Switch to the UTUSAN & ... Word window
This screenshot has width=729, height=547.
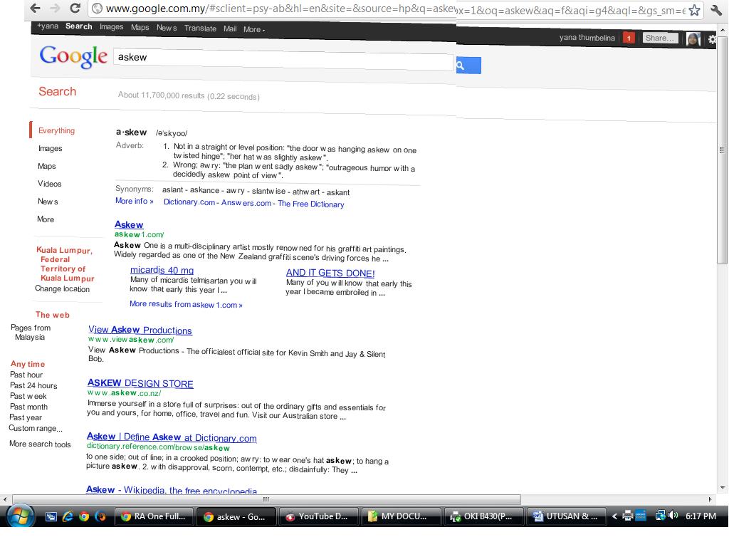(x=566, y=516)
